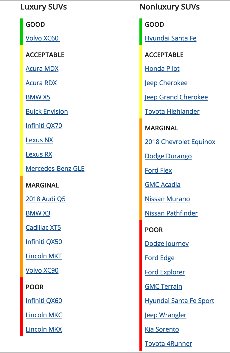Open the Volvo XC90 link
Image resolution: width=230 pixels, height=353 pixels.
(42, 271)
